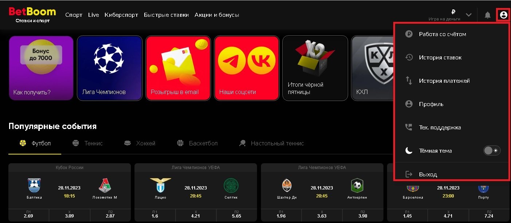511x223 pixels.
Task: Click the exit icon next to Выход
Action: pos(409,174)
